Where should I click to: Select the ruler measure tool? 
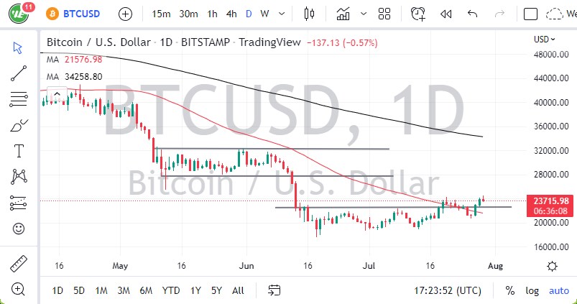[x=18, y=263]
